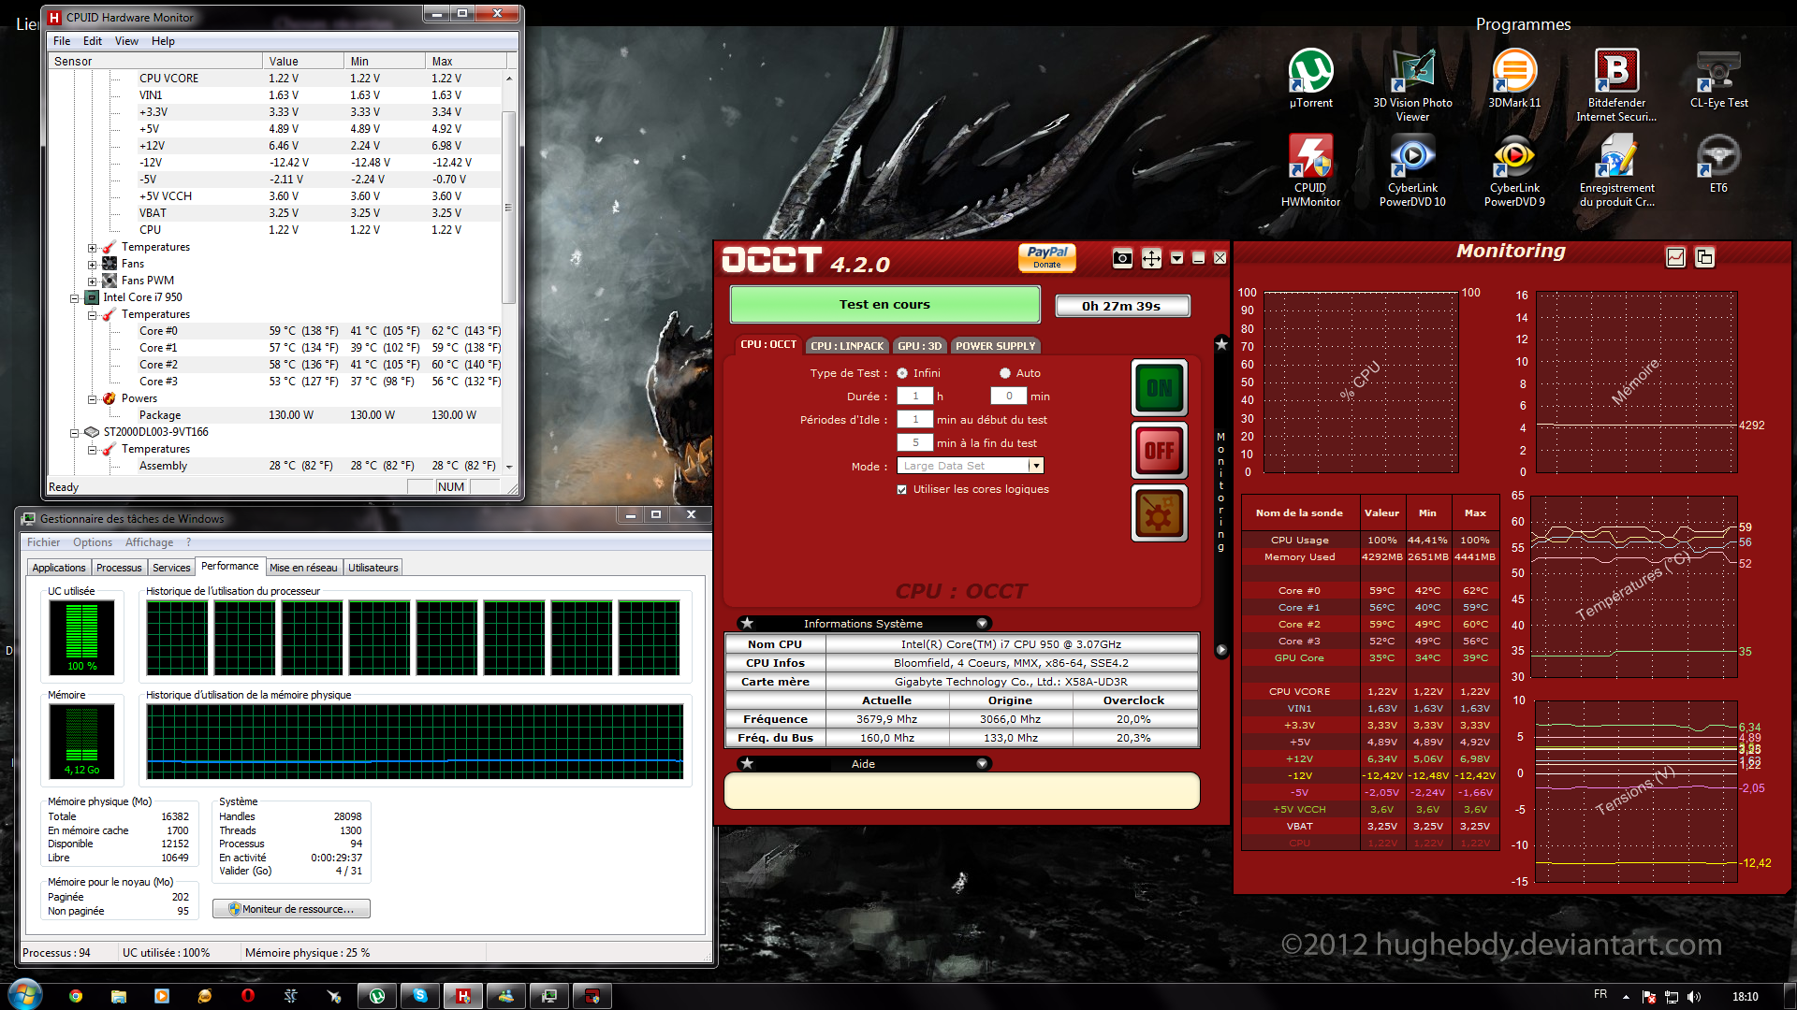
Task: Click the OCCT screenshot camera icon
Action: pyautogui.click(x=1122, y=258)
